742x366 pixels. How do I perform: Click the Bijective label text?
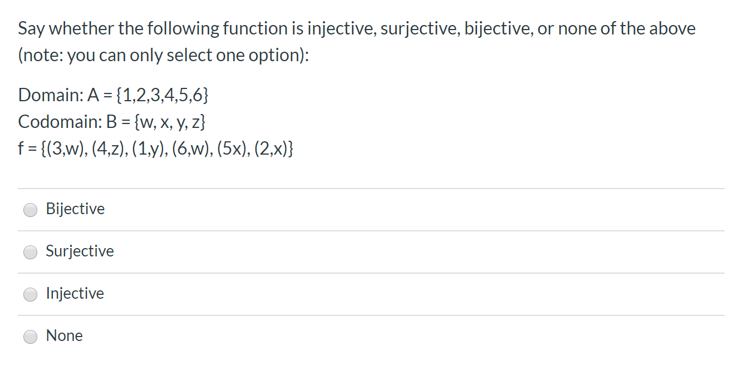coord(75,209)
